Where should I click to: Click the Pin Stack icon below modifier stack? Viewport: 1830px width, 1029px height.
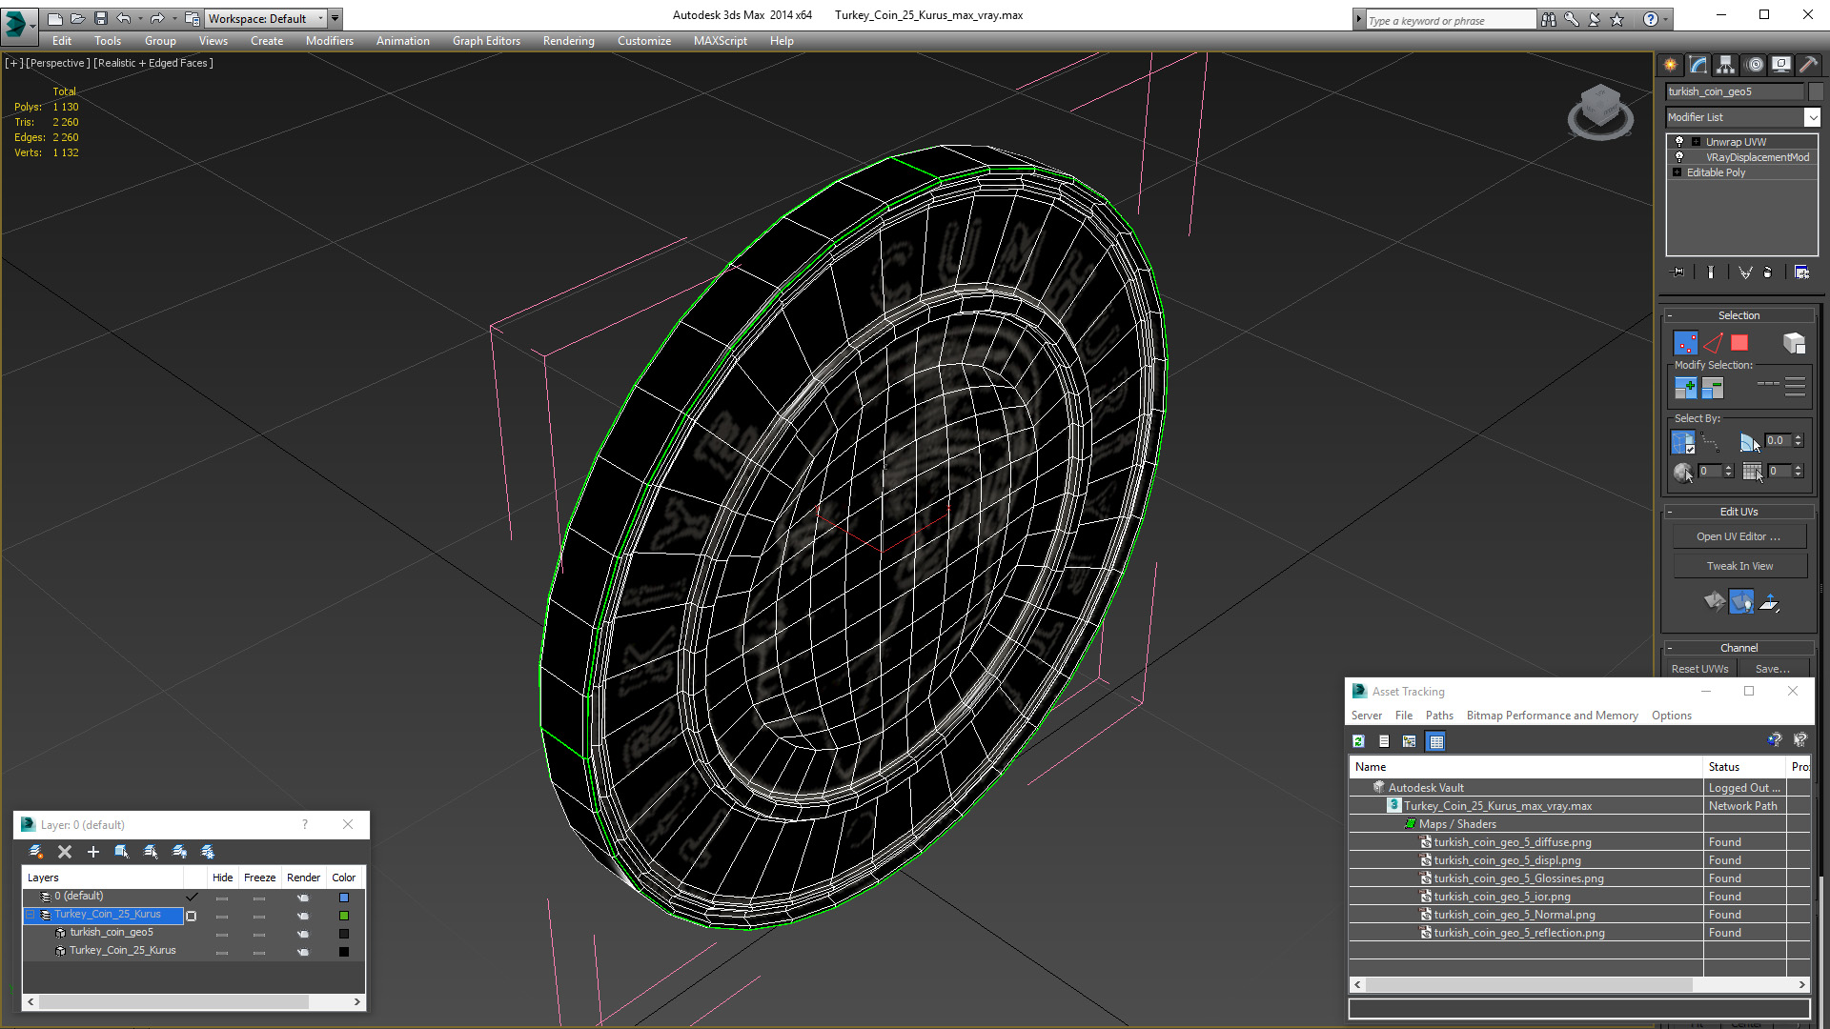(1678, 272)
